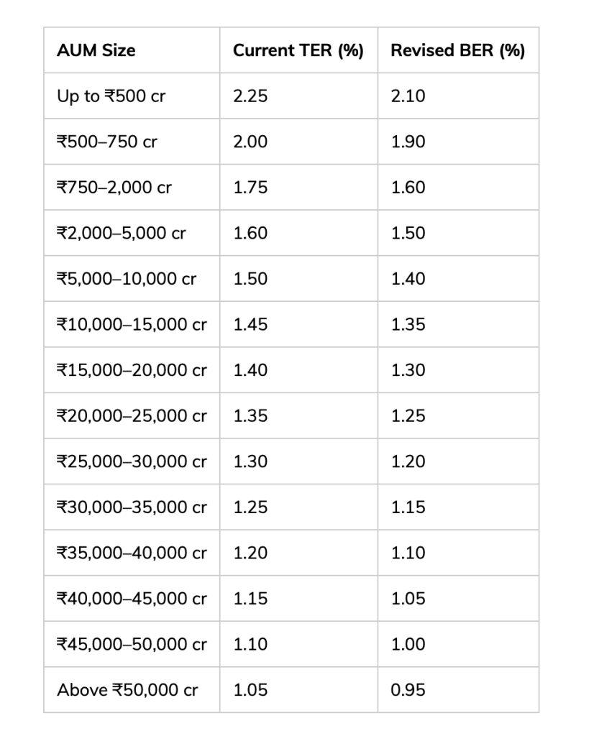Select the ₹500–750 cr row label

tap(106, 142)
